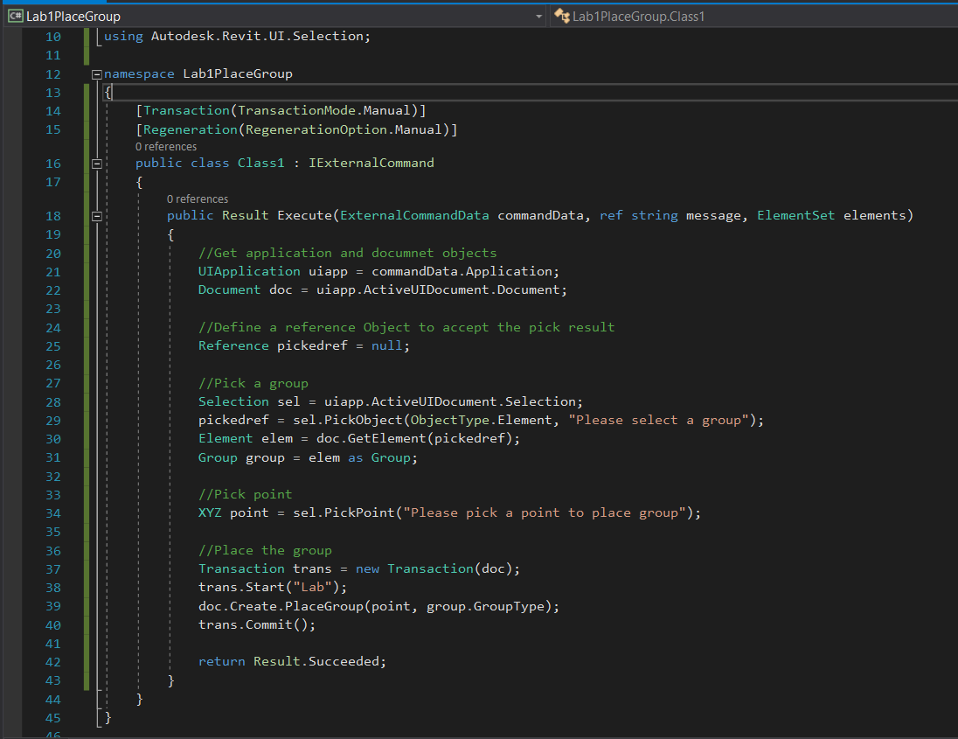Collapse the Class1 class definition
This screenshot has width=958, height=739.
97,164
